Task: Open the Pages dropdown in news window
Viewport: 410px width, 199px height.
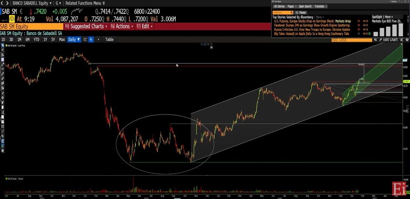Action: coord(292,6)
